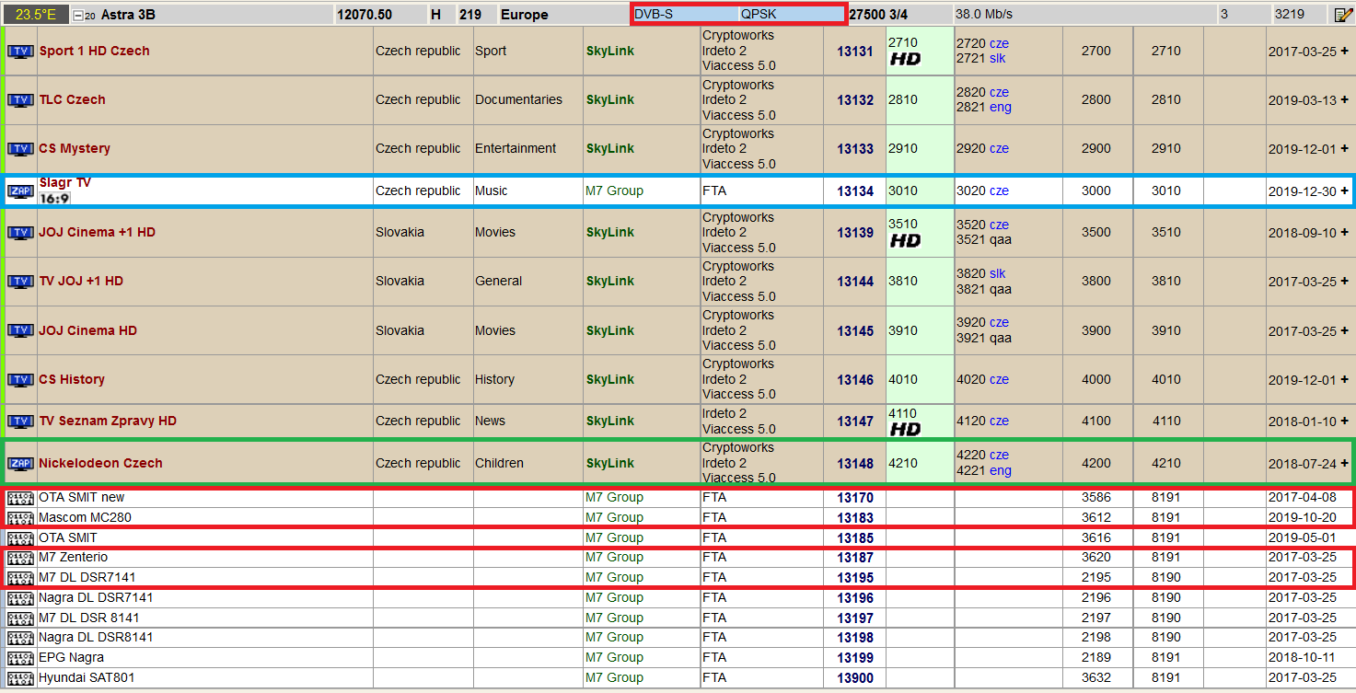Click the data icon beside EPG Nagra

click(20, 658)
